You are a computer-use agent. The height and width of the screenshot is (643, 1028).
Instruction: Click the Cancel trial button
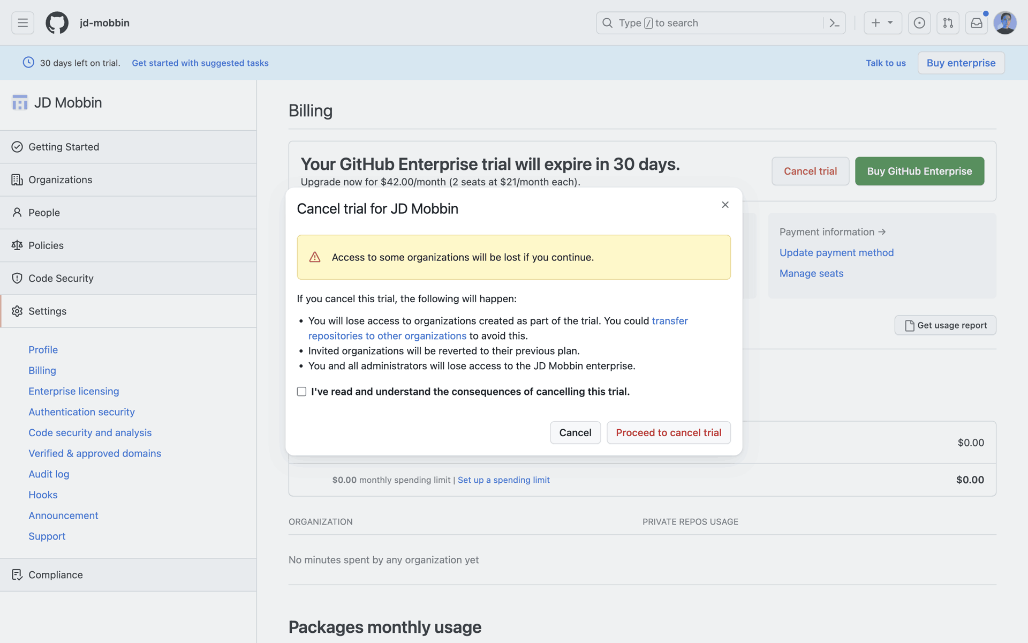[810, 171]
